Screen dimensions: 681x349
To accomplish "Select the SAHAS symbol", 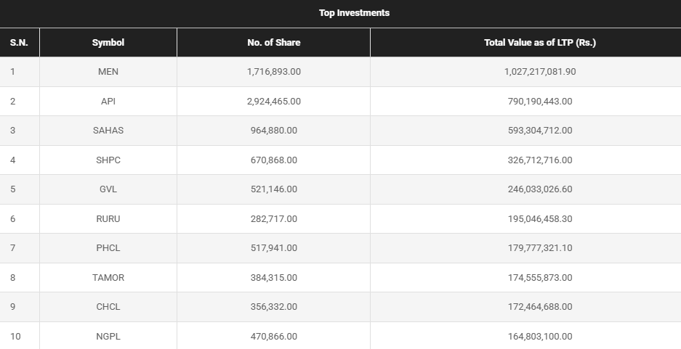I will coord(108,131).
